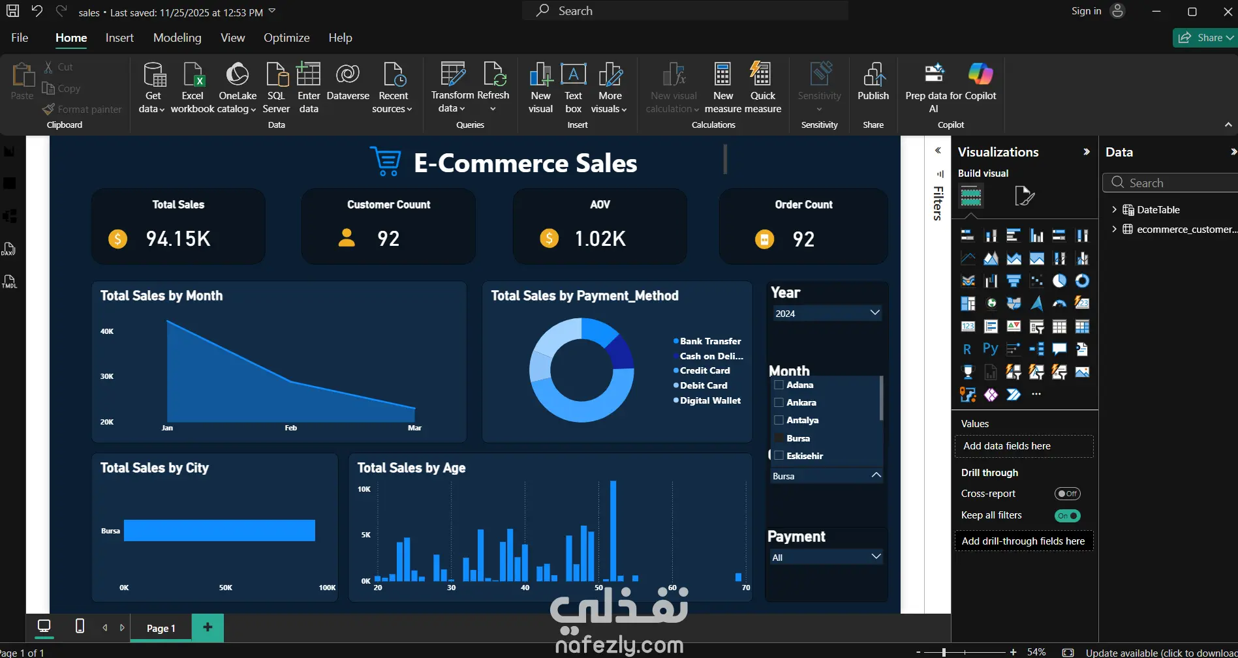Choose the globe map visual

991,303
